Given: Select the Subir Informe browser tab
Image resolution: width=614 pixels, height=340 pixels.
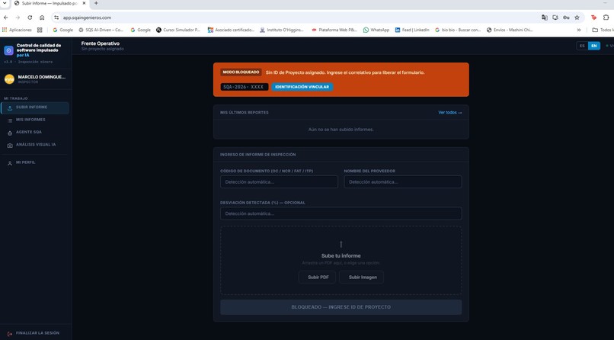Looking at the screenshot, I should (50, 3).
